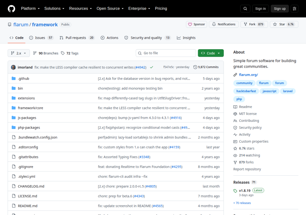This screenshot has height=215, width=306.
Task: Click the .editorconfig file icon
Action: pos(14,147)
